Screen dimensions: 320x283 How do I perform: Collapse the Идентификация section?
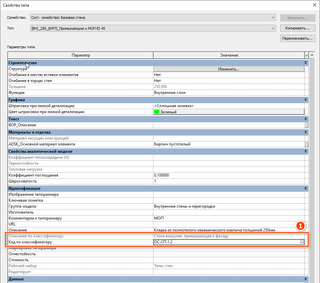[306, 188]
